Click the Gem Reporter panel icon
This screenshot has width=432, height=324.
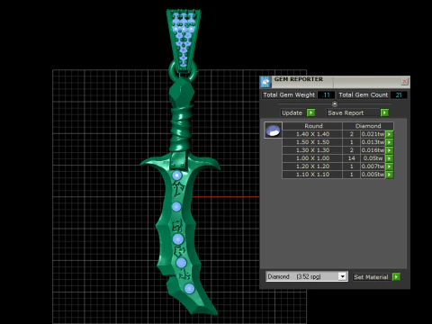(x=265, y=82)
